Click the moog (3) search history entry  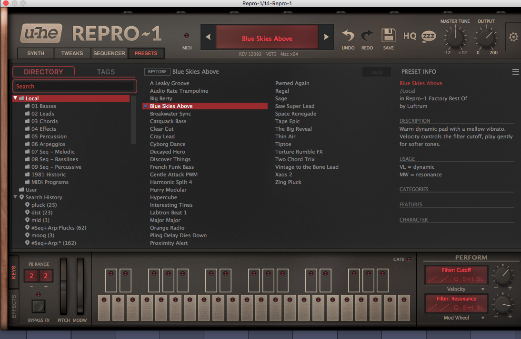[42, 235]
